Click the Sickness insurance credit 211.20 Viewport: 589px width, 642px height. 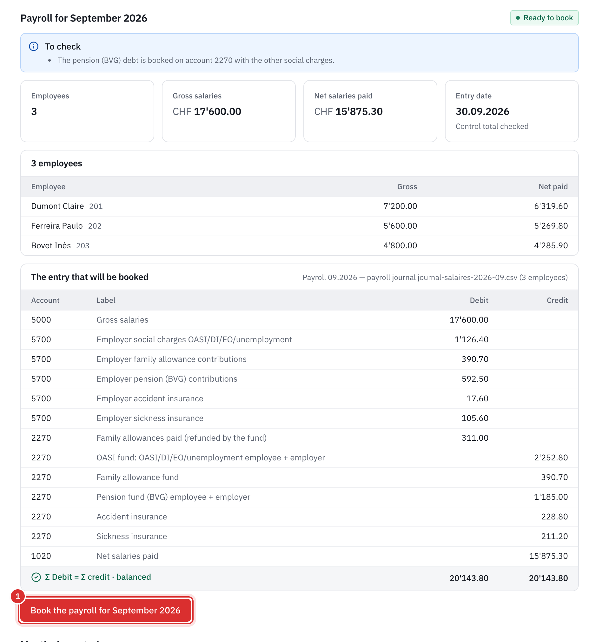coord(554,537)
